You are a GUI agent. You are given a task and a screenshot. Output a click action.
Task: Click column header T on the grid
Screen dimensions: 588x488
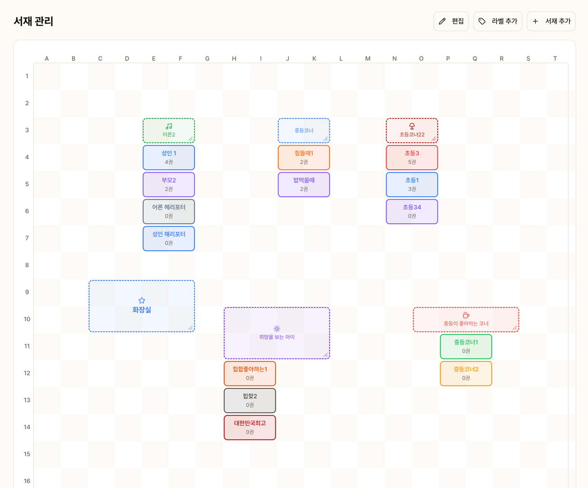click(555, 59)
